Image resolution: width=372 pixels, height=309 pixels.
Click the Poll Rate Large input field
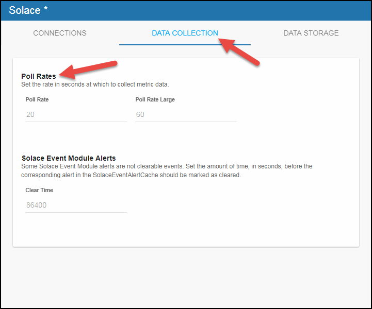[186, 115]
